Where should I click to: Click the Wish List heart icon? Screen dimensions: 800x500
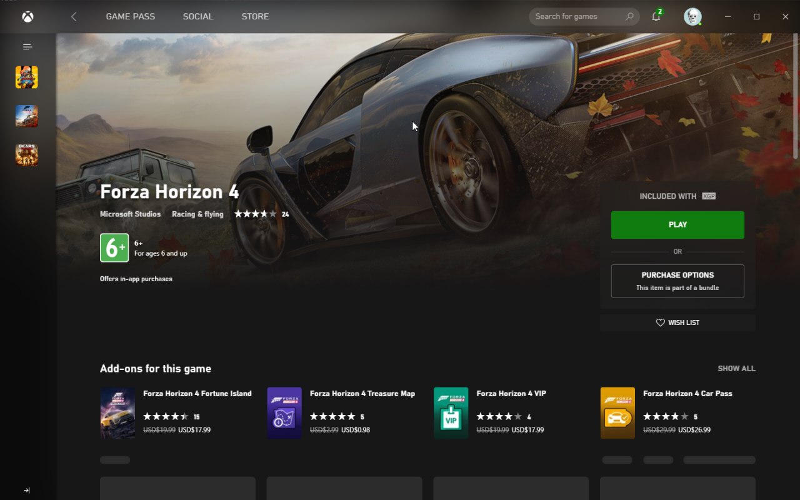point(660,322)
